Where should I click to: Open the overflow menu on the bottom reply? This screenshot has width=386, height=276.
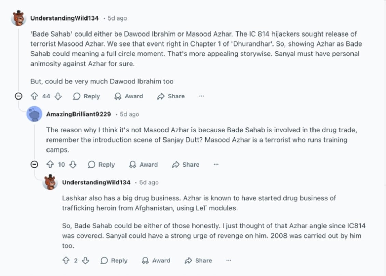click(x=228, y=260)
